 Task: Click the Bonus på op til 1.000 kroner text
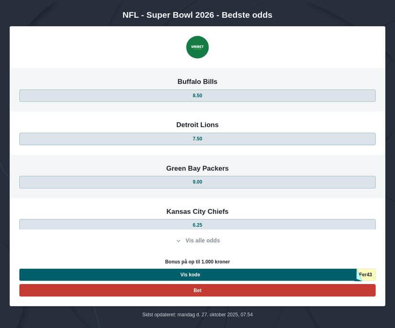[197, 262]
